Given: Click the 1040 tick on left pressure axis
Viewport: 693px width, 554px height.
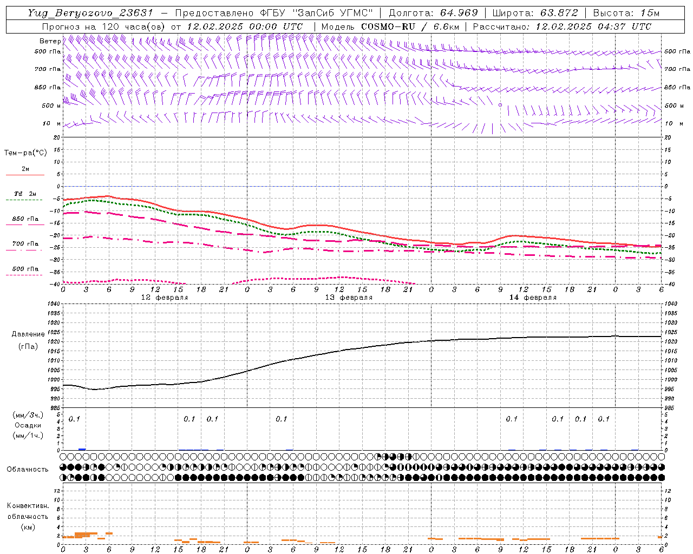Looking at the screenshot, I should point(54,304).
